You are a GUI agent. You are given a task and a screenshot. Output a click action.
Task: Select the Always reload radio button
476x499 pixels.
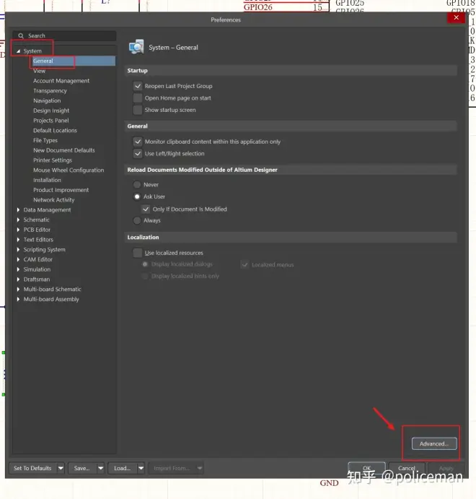[x=137, y=220]
